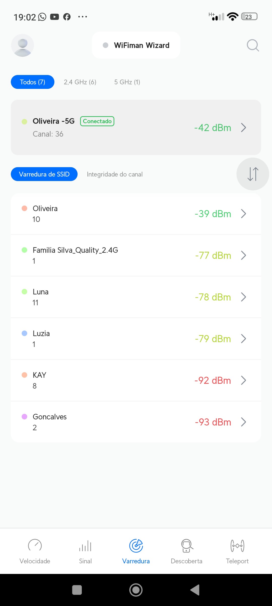Tap the search magnifier icon
Image resolution: width=272 pixels, height=606 pixels.
pyautogui.click(x=253, y=45)
